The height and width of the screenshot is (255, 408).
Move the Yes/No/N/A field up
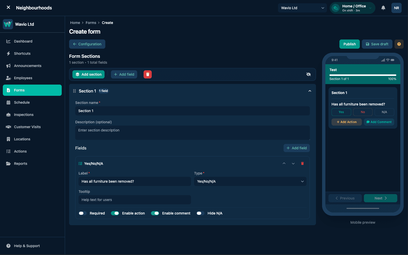coord(284,164)
